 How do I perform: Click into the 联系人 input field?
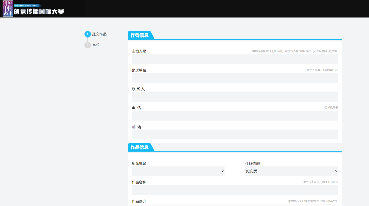[235, 97]
